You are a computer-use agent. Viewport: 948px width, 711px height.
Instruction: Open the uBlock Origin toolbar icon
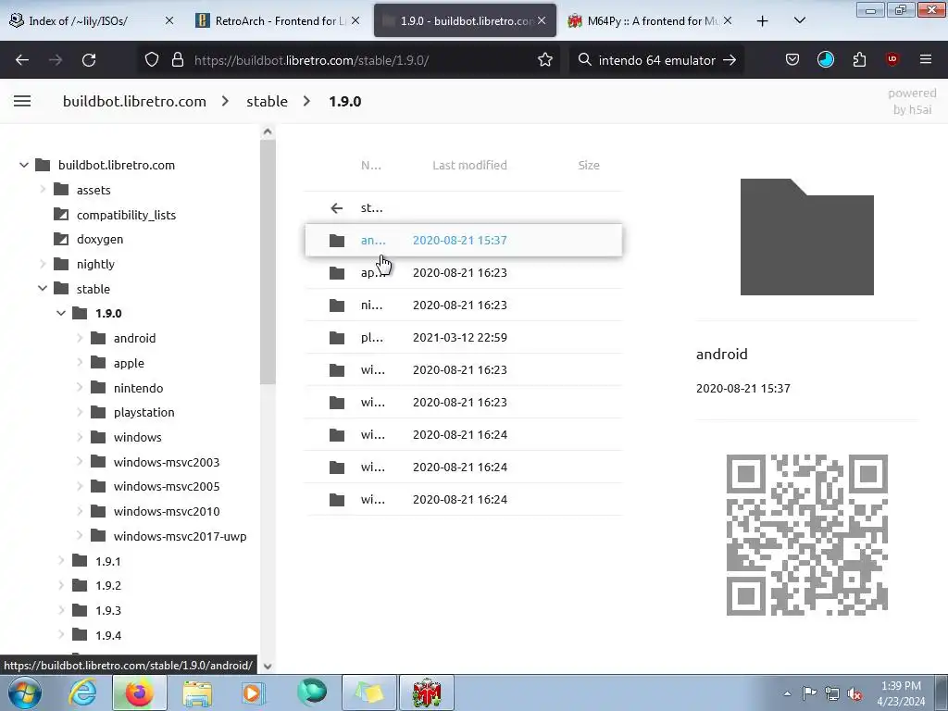point(892,59)
